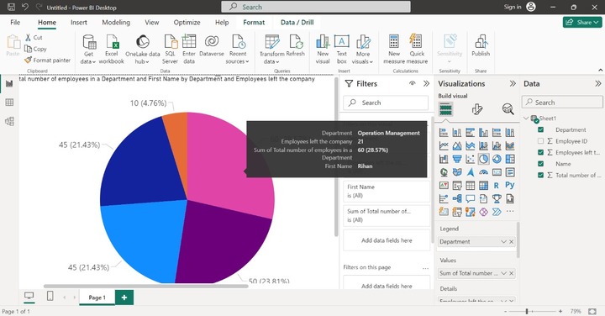Collapse the Filters pane with double chevron
This screenshot has height=316, width=605.
click(x=426, y=83)
